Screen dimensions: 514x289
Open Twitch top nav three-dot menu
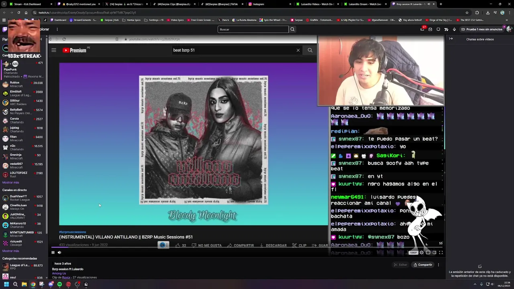coord(57,29)
